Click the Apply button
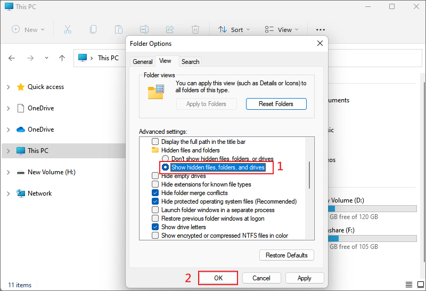This screenshot has width=426, height=291. [304, 278]
